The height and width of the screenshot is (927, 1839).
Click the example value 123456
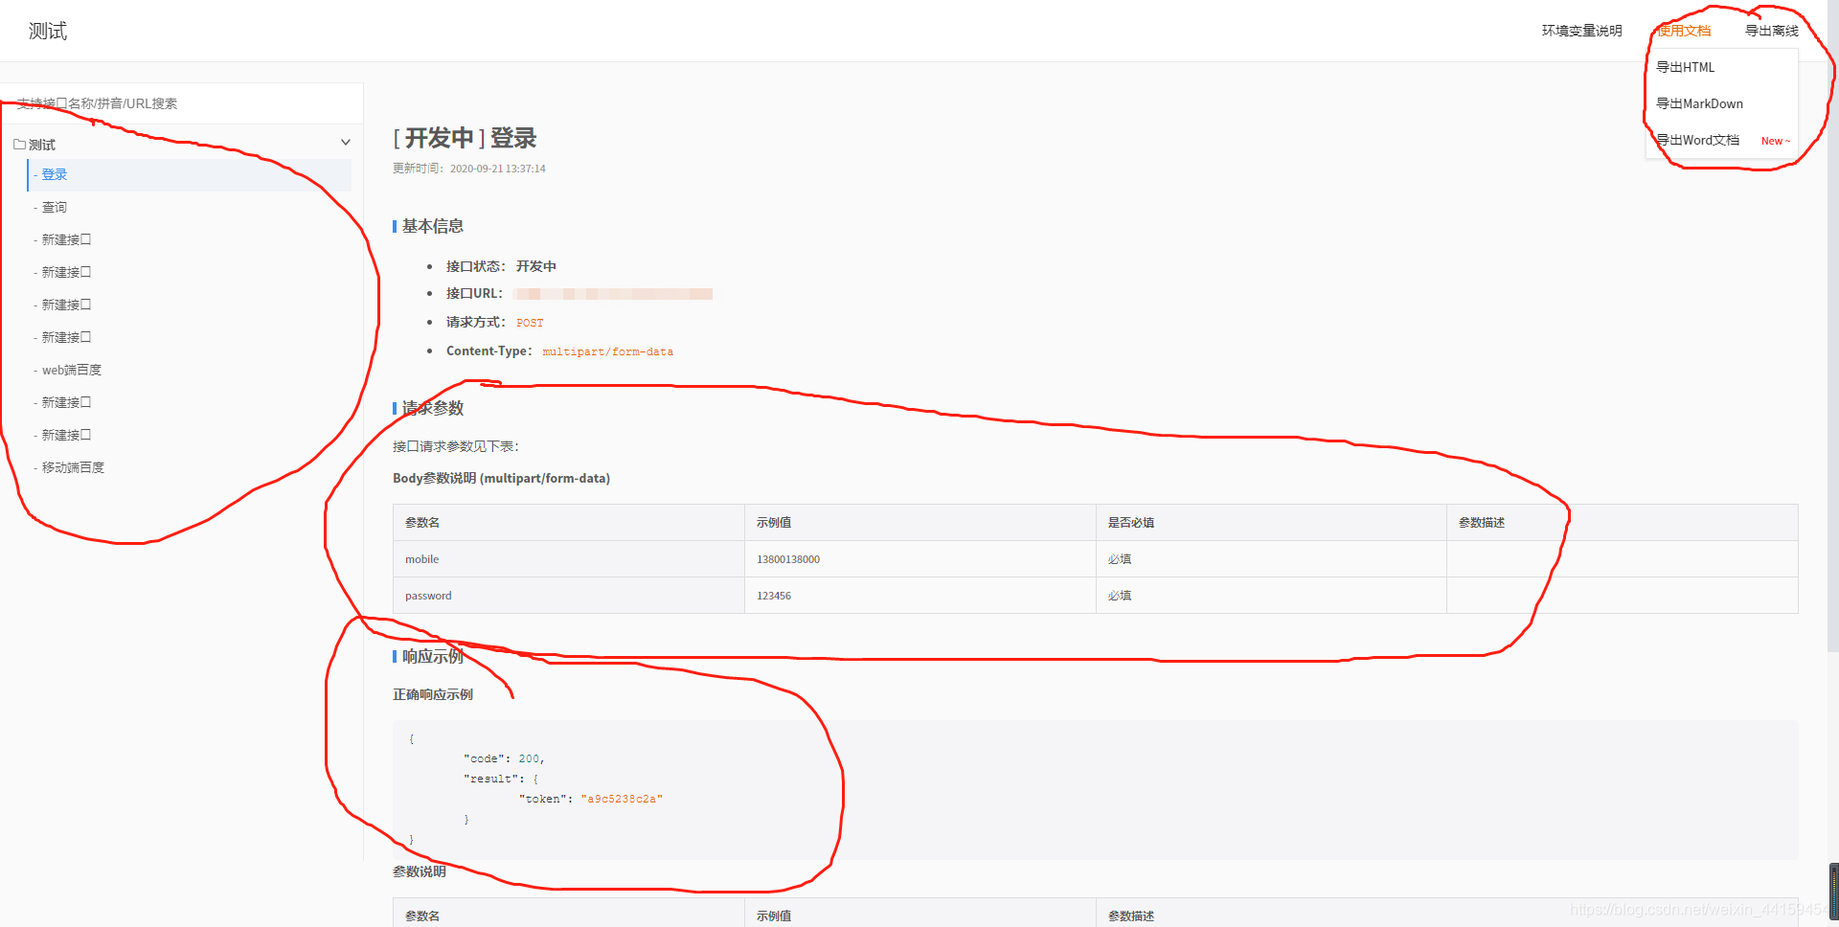point(774,596)
